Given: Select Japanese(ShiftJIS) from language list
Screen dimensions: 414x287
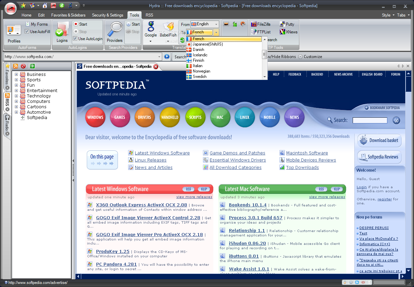Looking at the screenshot, I should tap(224, 44).
